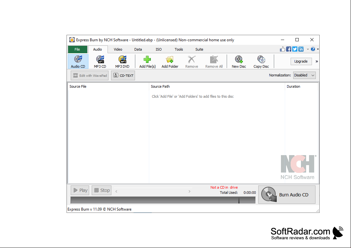
Task: Expand the help menu dropdown arrow
Action: (318, 49)
